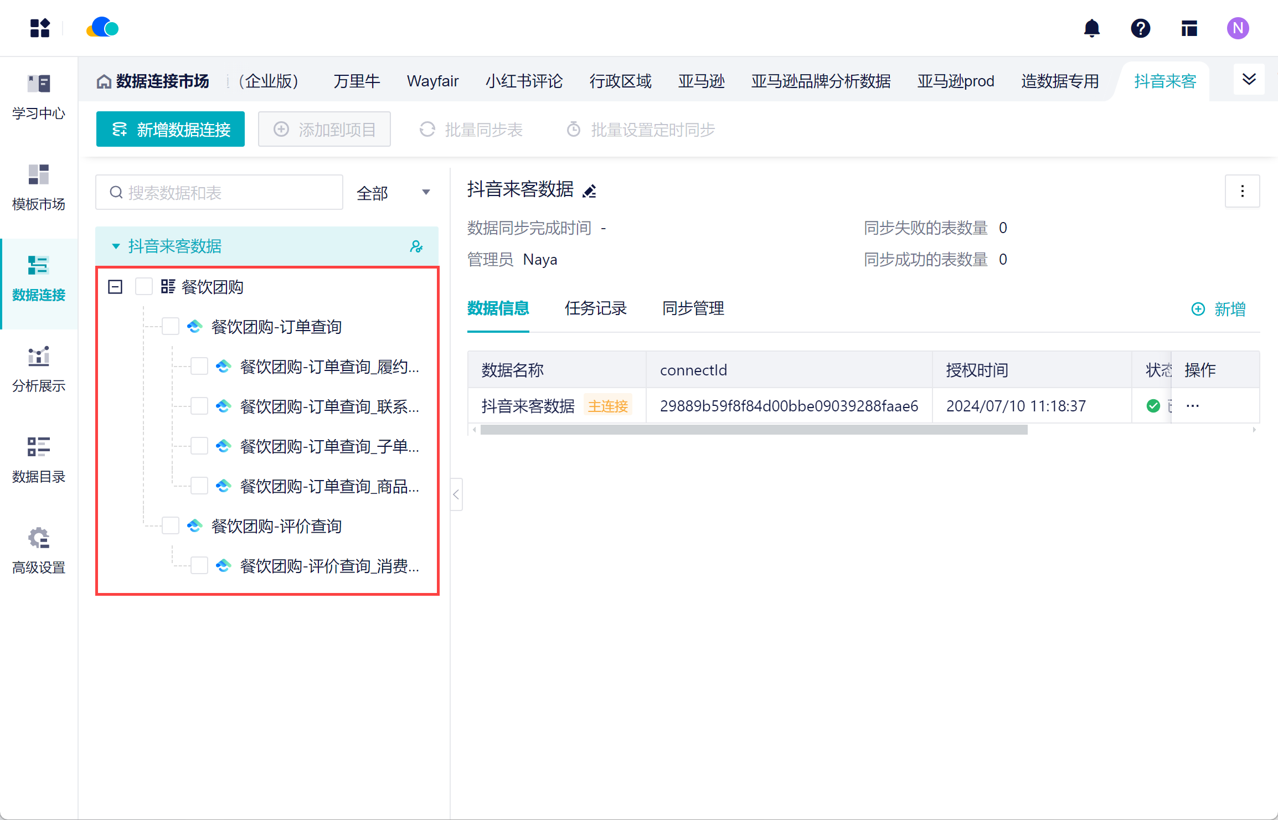Screen dimensions: 1278x820
Task: Click the row actions ellipsis in 操作 column
Action: [x=1193, y=406]
